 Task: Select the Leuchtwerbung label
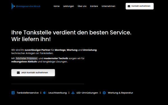click(57, 93)
